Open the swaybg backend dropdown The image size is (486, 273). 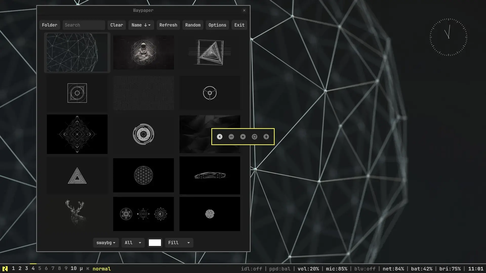point(106,243)
